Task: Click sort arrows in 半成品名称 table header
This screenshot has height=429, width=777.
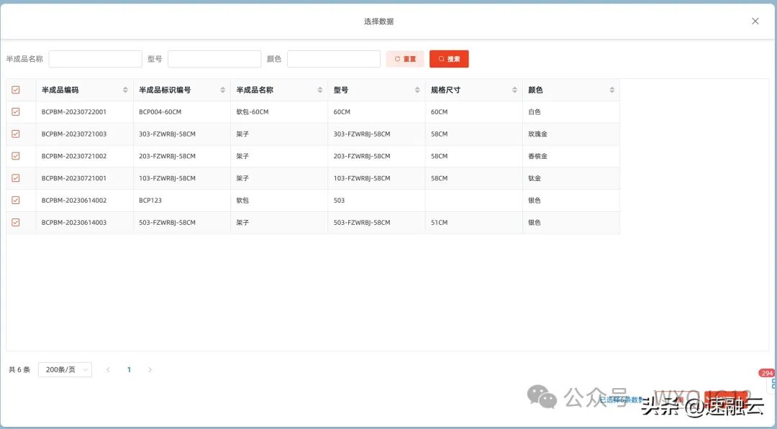Action: [320, 90]
